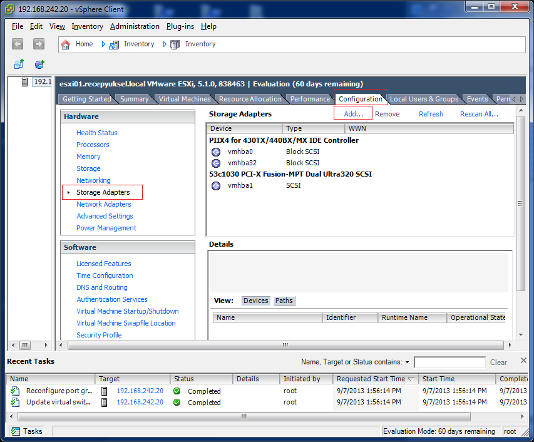Click the new virtual machine toolbar icon
This screenshot has height=442, width=534.
tap(19, 64)
